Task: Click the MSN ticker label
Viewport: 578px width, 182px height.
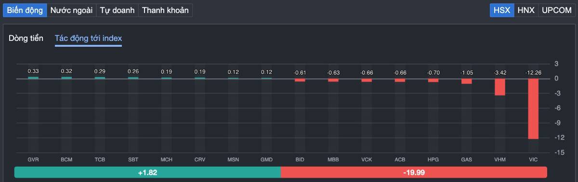Action: coord(233,159)
